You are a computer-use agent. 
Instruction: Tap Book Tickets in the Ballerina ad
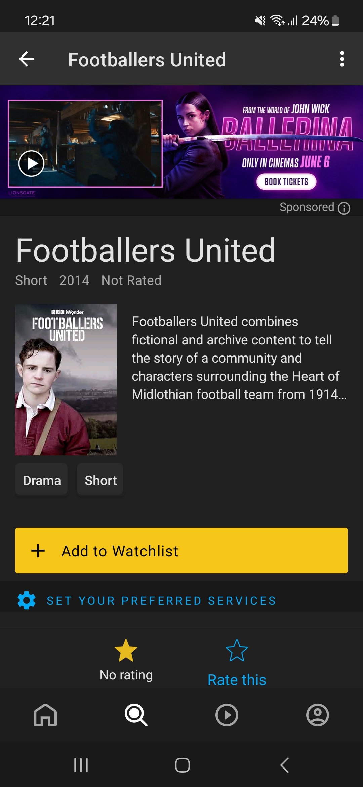pyautogui.click(x=285, y=181)
